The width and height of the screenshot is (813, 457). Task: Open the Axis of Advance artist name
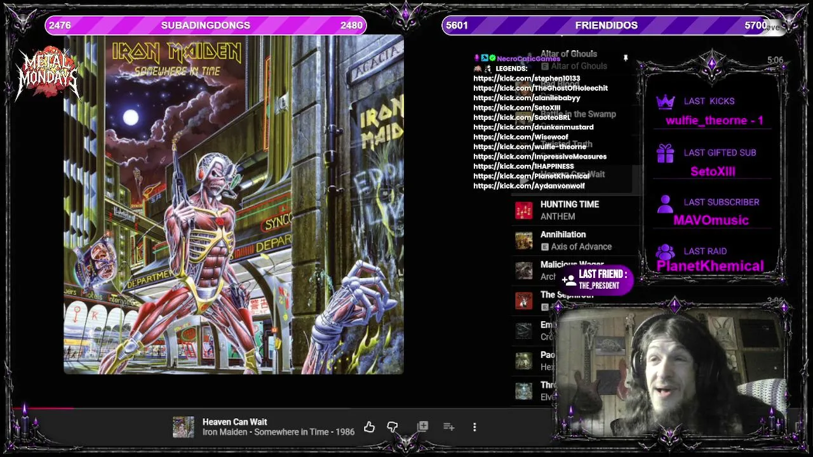[x=581, y=247]
